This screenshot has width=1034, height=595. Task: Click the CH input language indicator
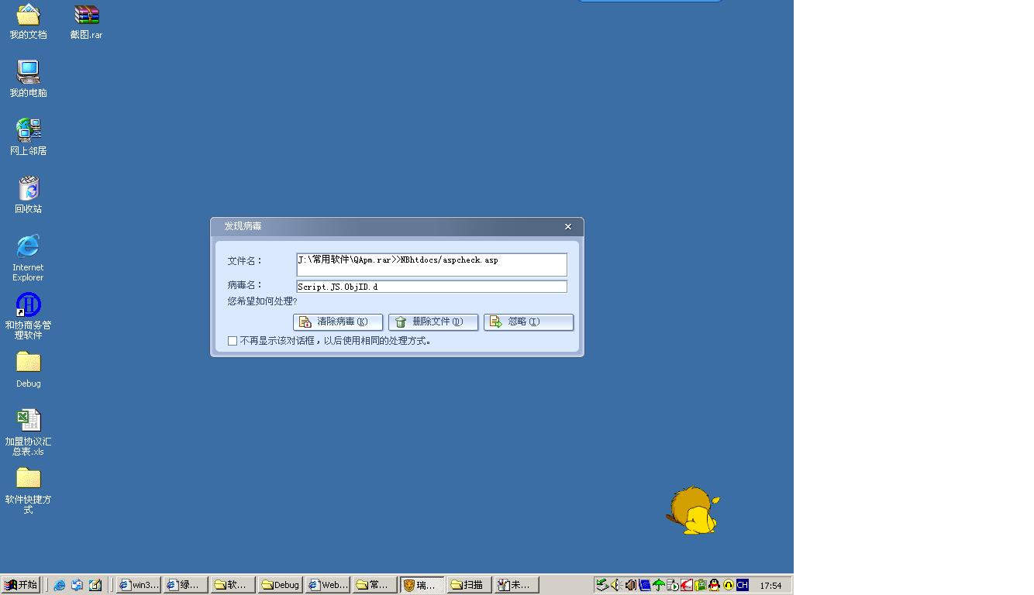tap(743, 585)
